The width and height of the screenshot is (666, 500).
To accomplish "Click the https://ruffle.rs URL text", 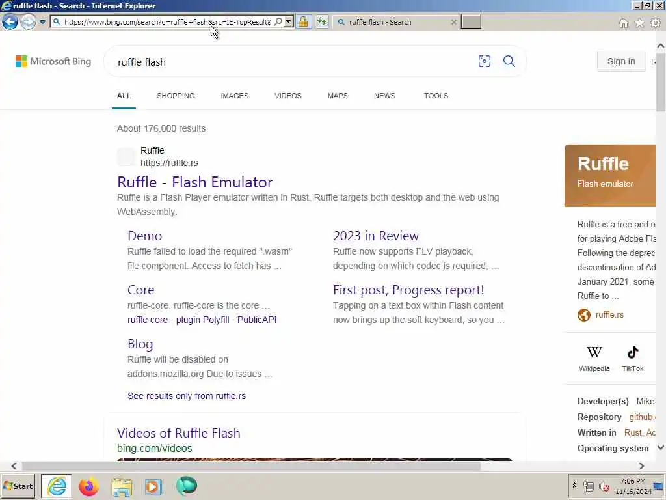I will point(169,163).
